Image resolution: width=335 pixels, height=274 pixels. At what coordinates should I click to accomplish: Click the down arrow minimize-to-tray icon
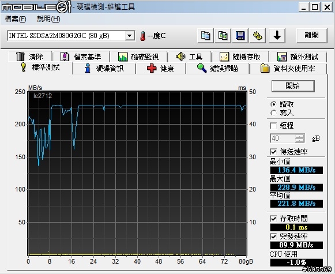point(277,36)
